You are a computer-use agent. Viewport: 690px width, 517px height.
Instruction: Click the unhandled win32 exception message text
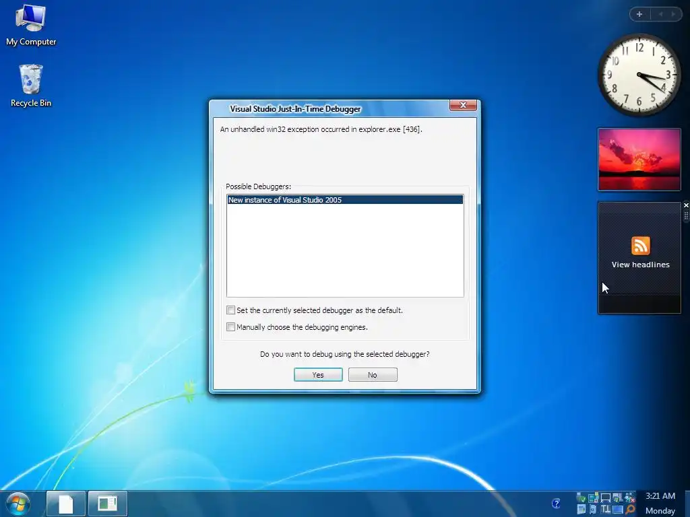(321, 129)
